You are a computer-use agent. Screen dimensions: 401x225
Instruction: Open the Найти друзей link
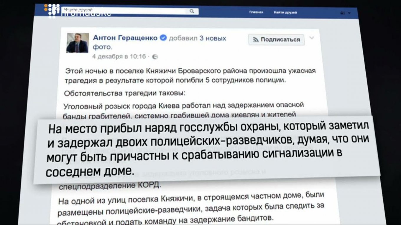click(x=285, y=12)
